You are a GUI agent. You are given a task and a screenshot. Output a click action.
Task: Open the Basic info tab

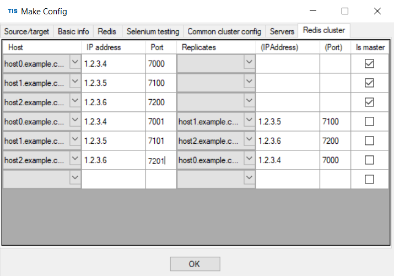pos(73,31)
